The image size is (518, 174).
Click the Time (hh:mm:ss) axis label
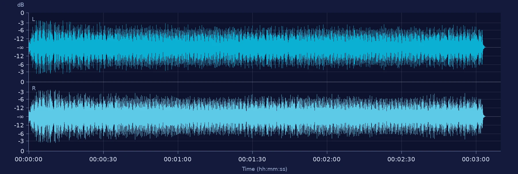click(x=264, y=169)
